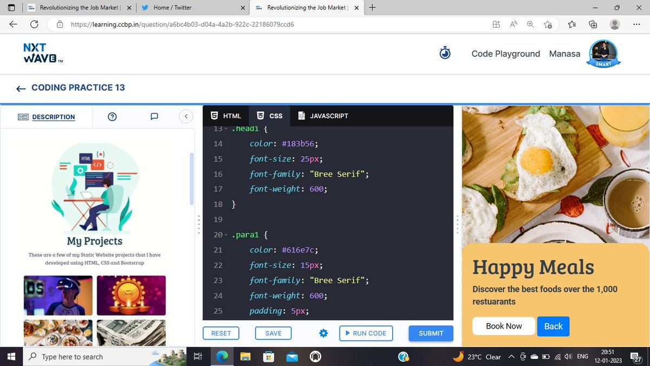
Task: Reload the page with refresh icon
Action: [x=34, y=24]
